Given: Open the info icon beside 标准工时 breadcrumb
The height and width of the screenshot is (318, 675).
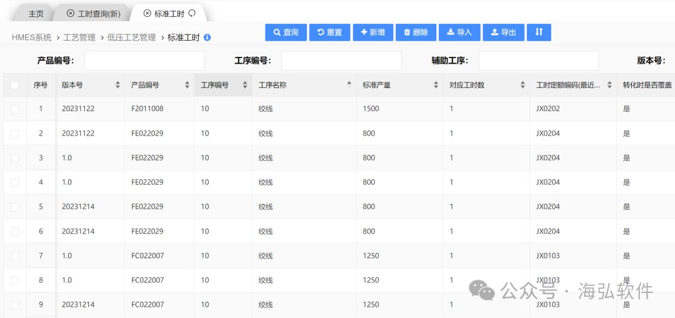Looking at the screenshot, I should (x=207, y=37).
